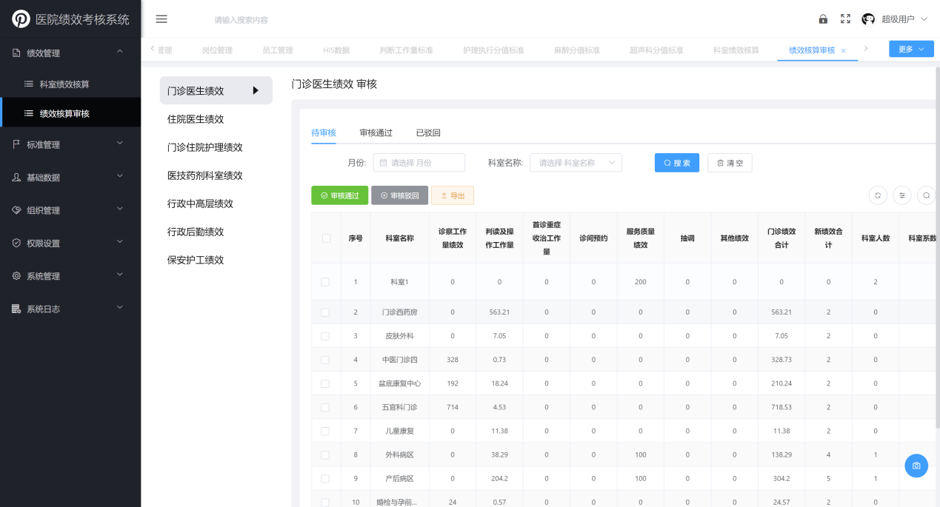This screenshot has width=940, height=507.
Task: Click 绩效管理 sidebar icon
Action: coord(16,53)
